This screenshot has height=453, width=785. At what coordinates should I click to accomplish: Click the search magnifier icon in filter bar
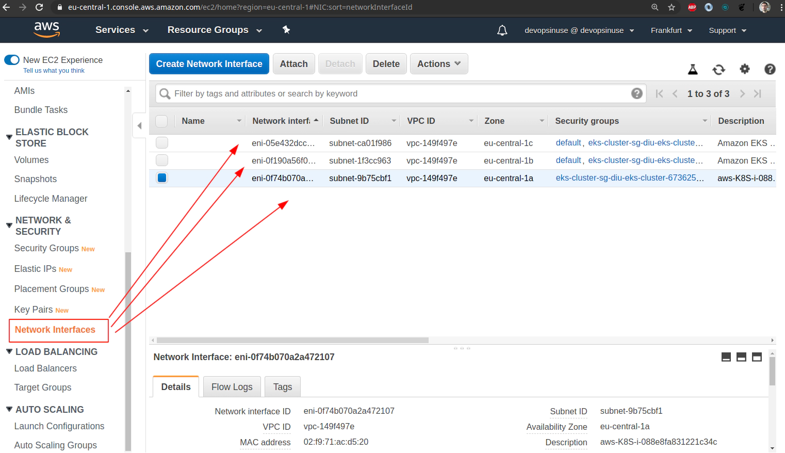pyautogui.click(x=165, y=93)
